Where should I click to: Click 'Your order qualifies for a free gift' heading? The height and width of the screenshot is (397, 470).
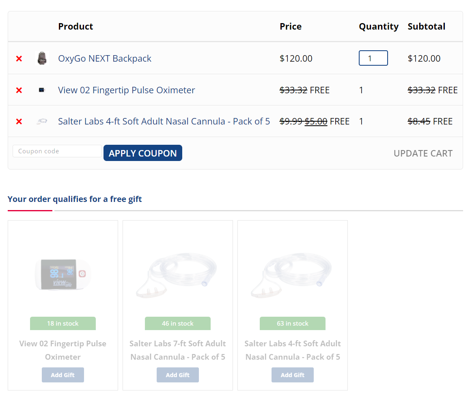75,199
